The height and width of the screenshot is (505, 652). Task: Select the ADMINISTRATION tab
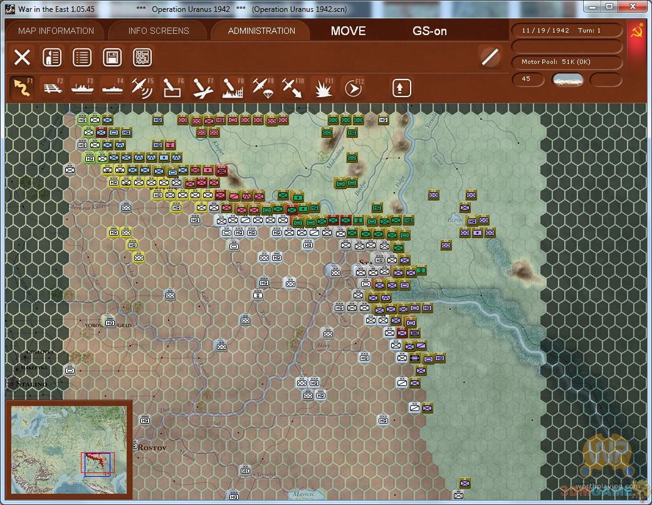coord(261,31)
